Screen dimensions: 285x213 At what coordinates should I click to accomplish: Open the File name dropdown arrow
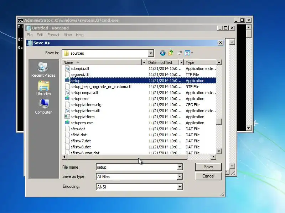pos(180,167)
